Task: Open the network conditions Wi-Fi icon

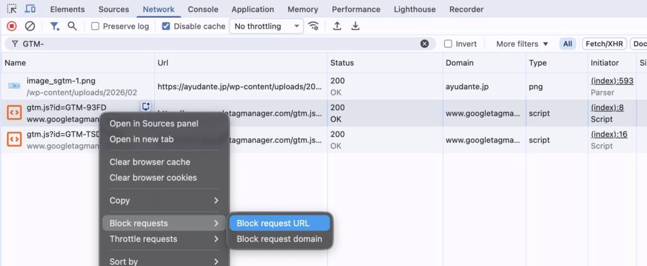Action: (x=313, y=26)
